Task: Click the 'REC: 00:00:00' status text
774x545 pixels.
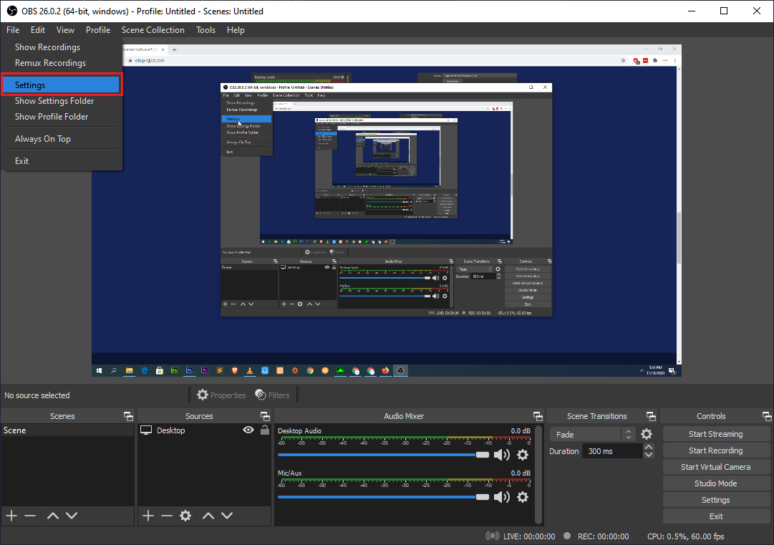Action: click(x=603, y=536)
